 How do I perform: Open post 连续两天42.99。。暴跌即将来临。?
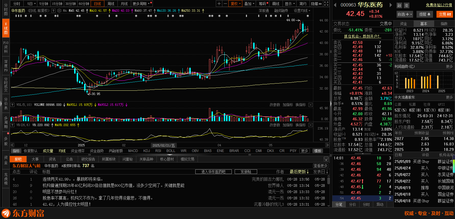click(73, 179)
